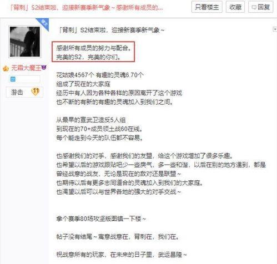Image resolution: width=277 pixels, height=264 pixels.
Task: Click the blue 楼主 corner ribbon
Action: 44,23
